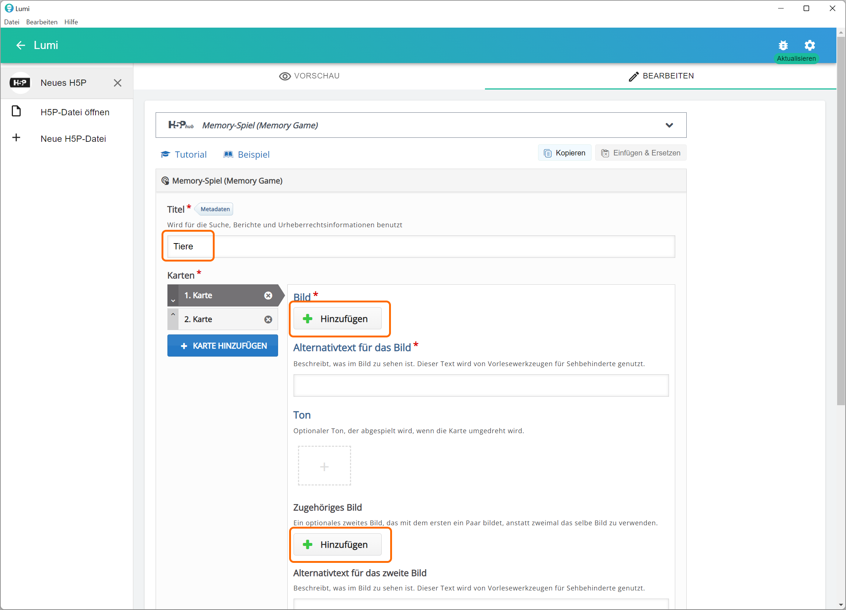The height and width of the screenshot is (610, 846).
Task: Move 1. Karte down with arrow
Action: [173, 300]
